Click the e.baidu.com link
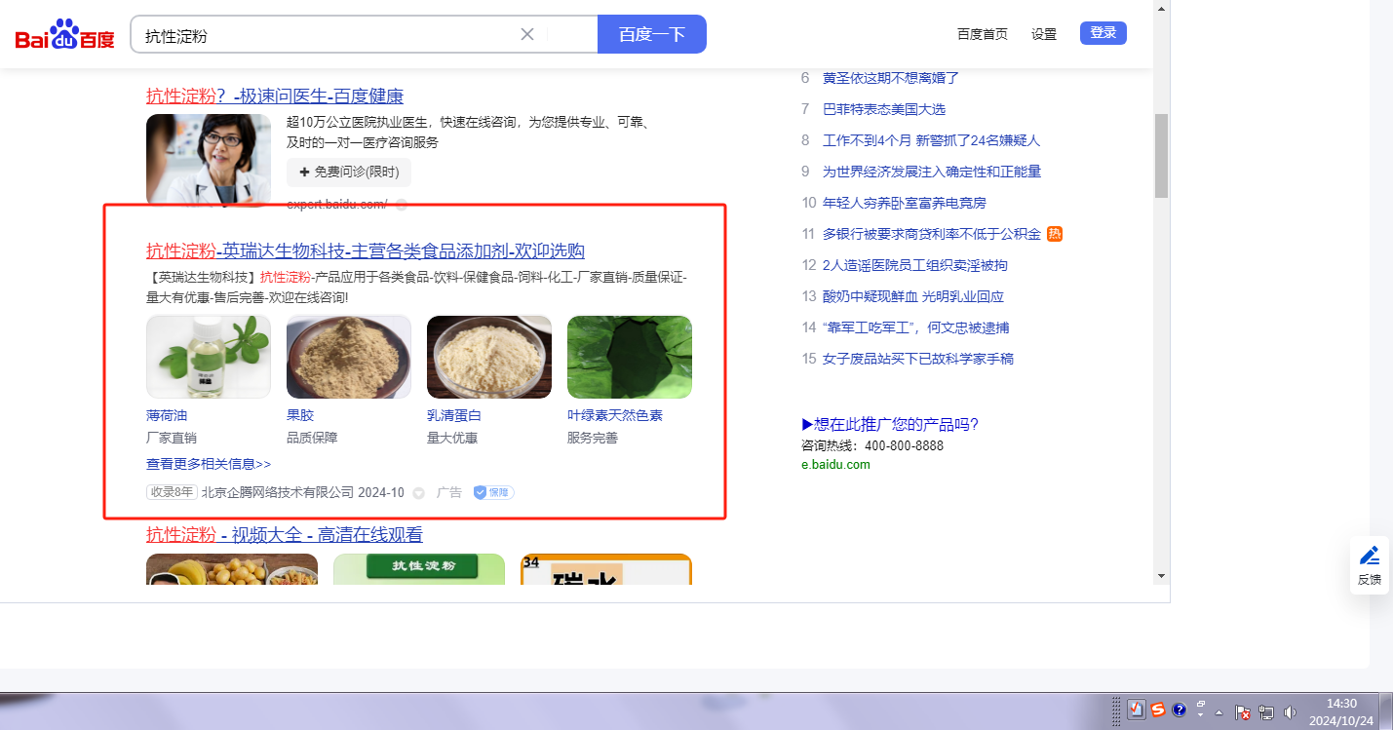Image resolution: width=1393 pixels, height=730 pixels. [835, 465]
